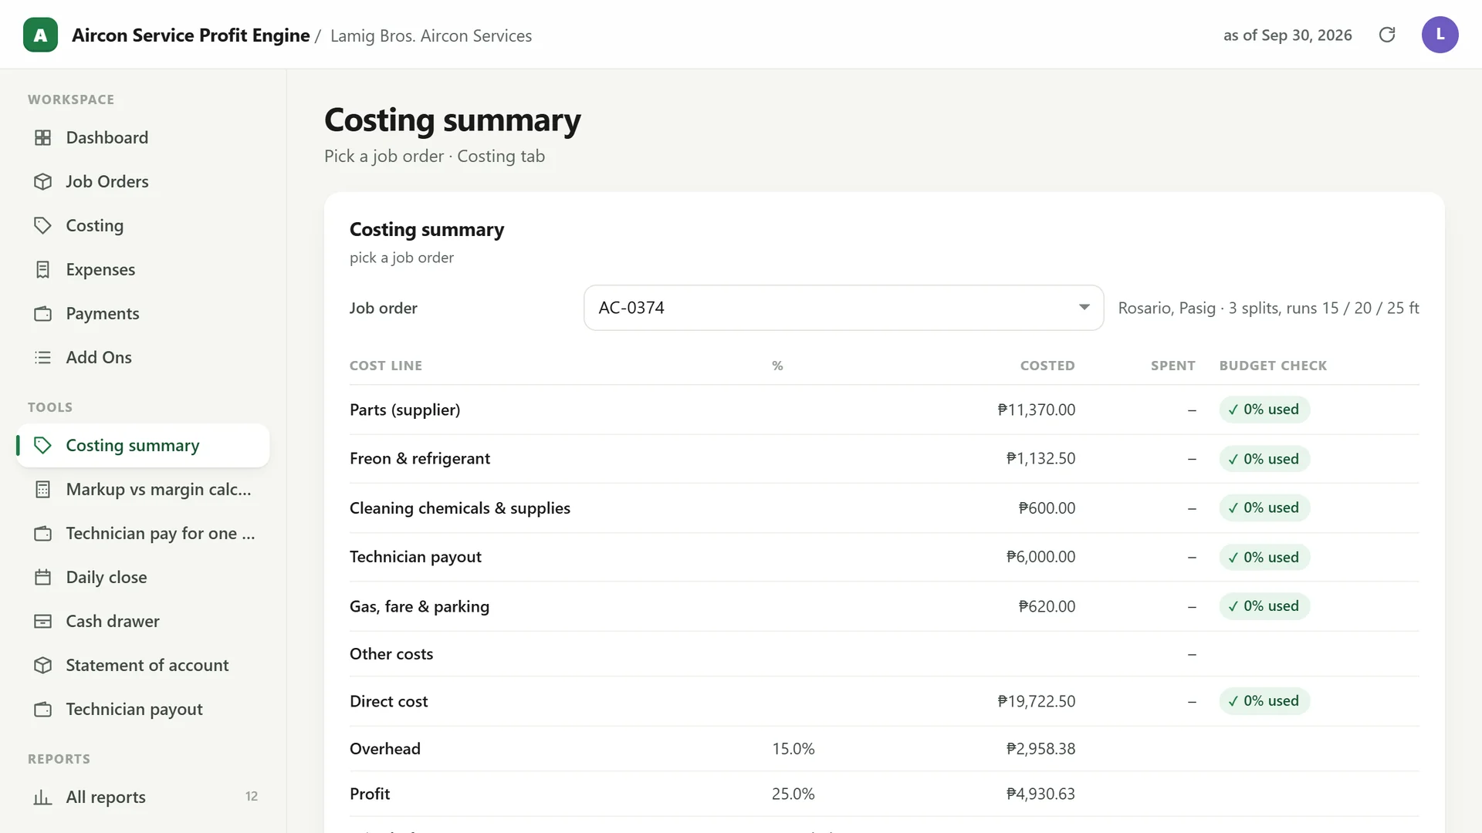Click the Statement of account icon
This screenshot has width=1482, height=833.
(x=43, y=665)
